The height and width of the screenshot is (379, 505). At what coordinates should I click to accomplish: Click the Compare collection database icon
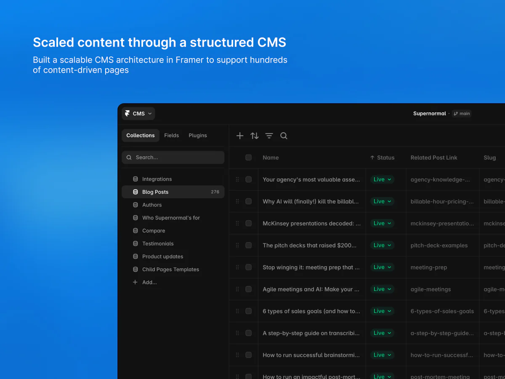135,231
